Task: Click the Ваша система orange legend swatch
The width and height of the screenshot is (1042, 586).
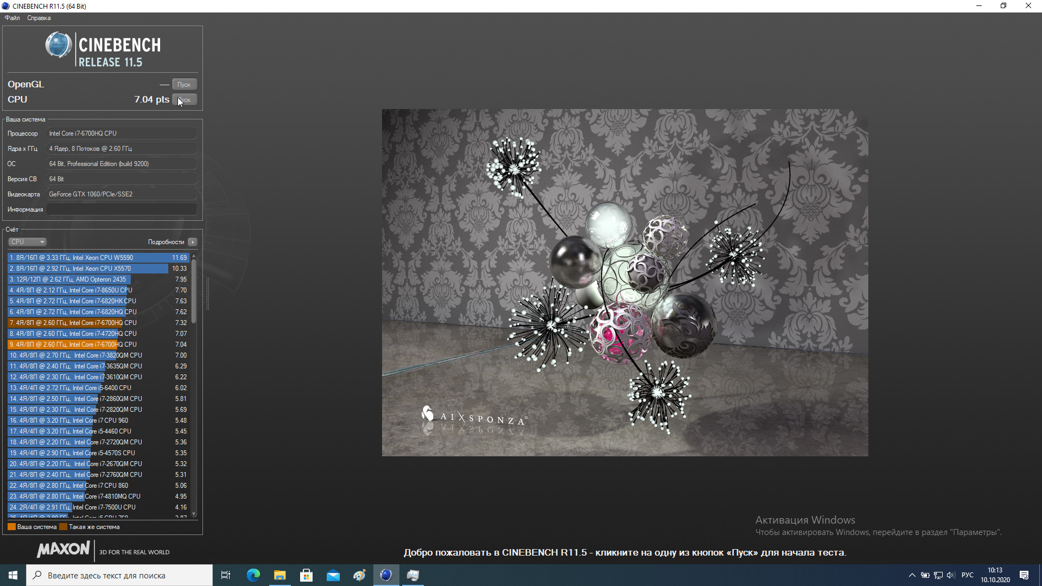Action: click(x=11, y=527)
